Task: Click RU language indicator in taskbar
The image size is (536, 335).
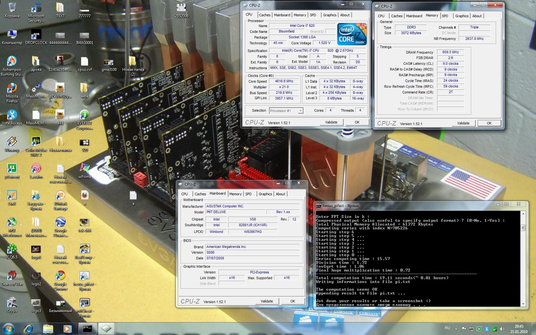Action: click(447, 328)
